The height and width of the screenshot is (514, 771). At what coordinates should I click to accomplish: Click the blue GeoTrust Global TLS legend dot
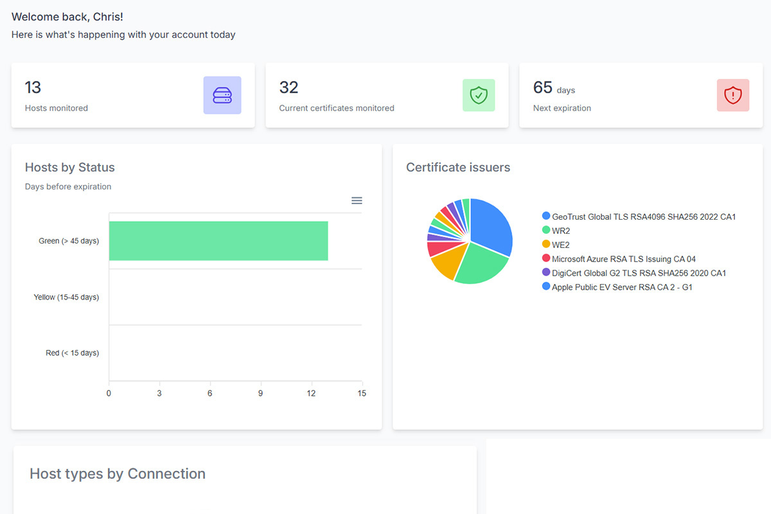[x=545, y=217]
